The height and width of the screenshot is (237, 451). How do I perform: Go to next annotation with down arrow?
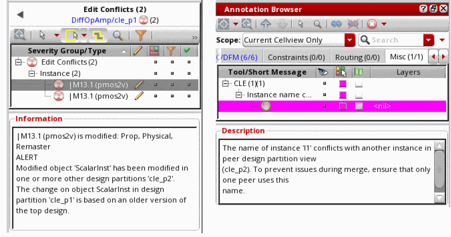[x=282, y=25]
